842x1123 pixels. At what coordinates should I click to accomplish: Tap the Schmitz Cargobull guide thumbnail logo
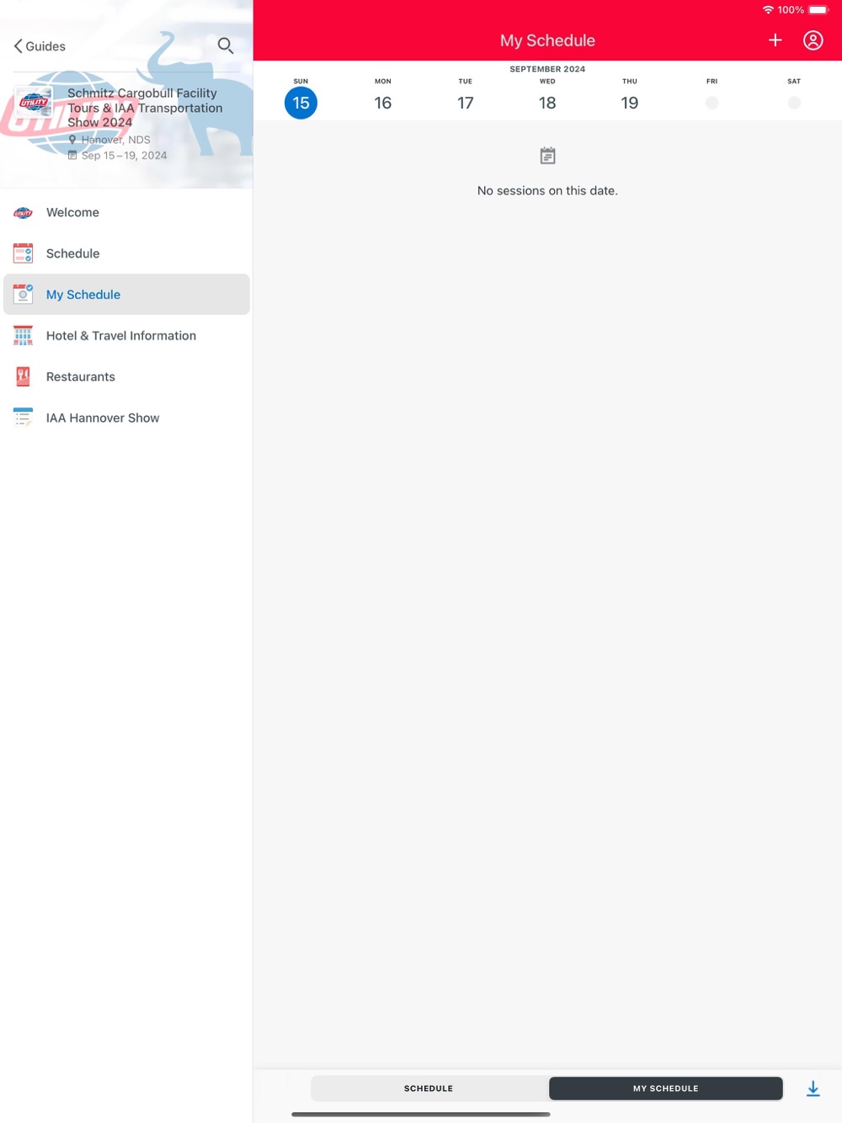(x=35, y=102)
